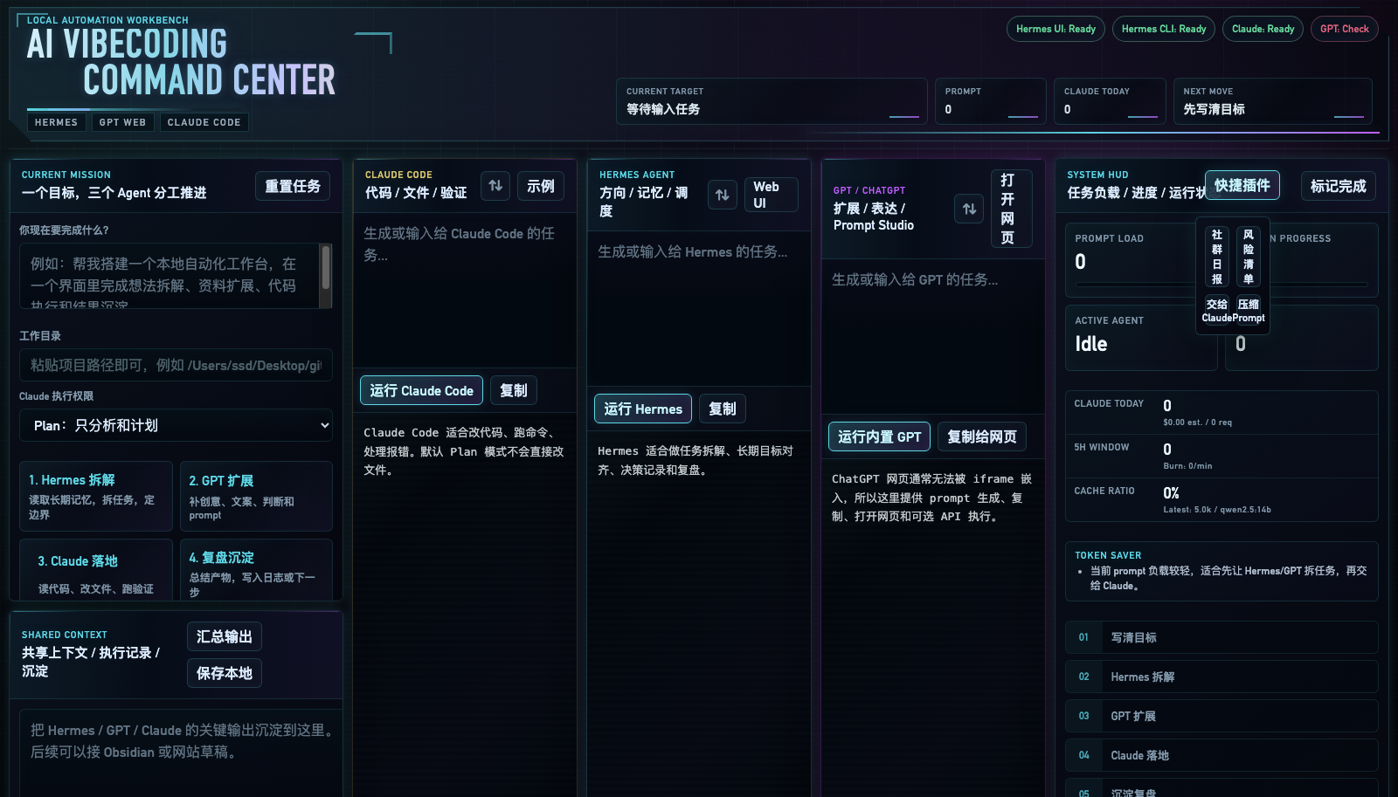Click checklist item 04 Claude 落地
Viewport: 1398px width, 797px height.
pos(1222,755)
